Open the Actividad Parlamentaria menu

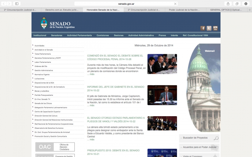click(x=79, y=35)
